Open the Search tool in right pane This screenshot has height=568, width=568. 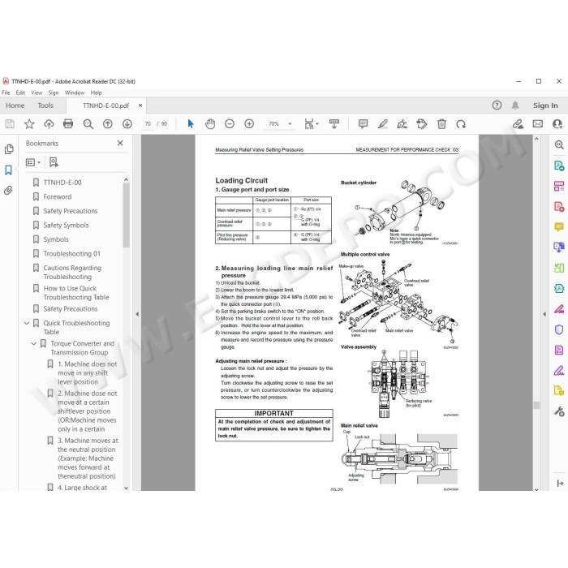(559, 145)
